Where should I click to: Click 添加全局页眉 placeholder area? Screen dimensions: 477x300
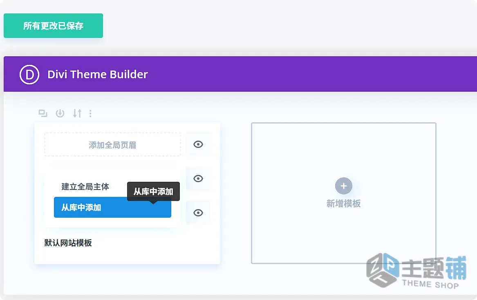point(112,145)
